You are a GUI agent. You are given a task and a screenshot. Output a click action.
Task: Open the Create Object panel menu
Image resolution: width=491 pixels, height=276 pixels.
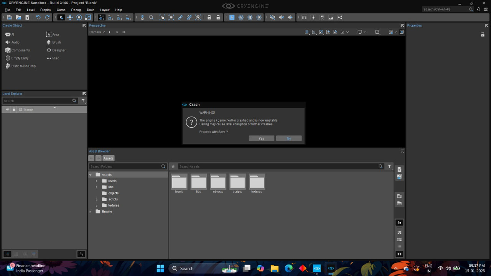[x=84, y=25]
